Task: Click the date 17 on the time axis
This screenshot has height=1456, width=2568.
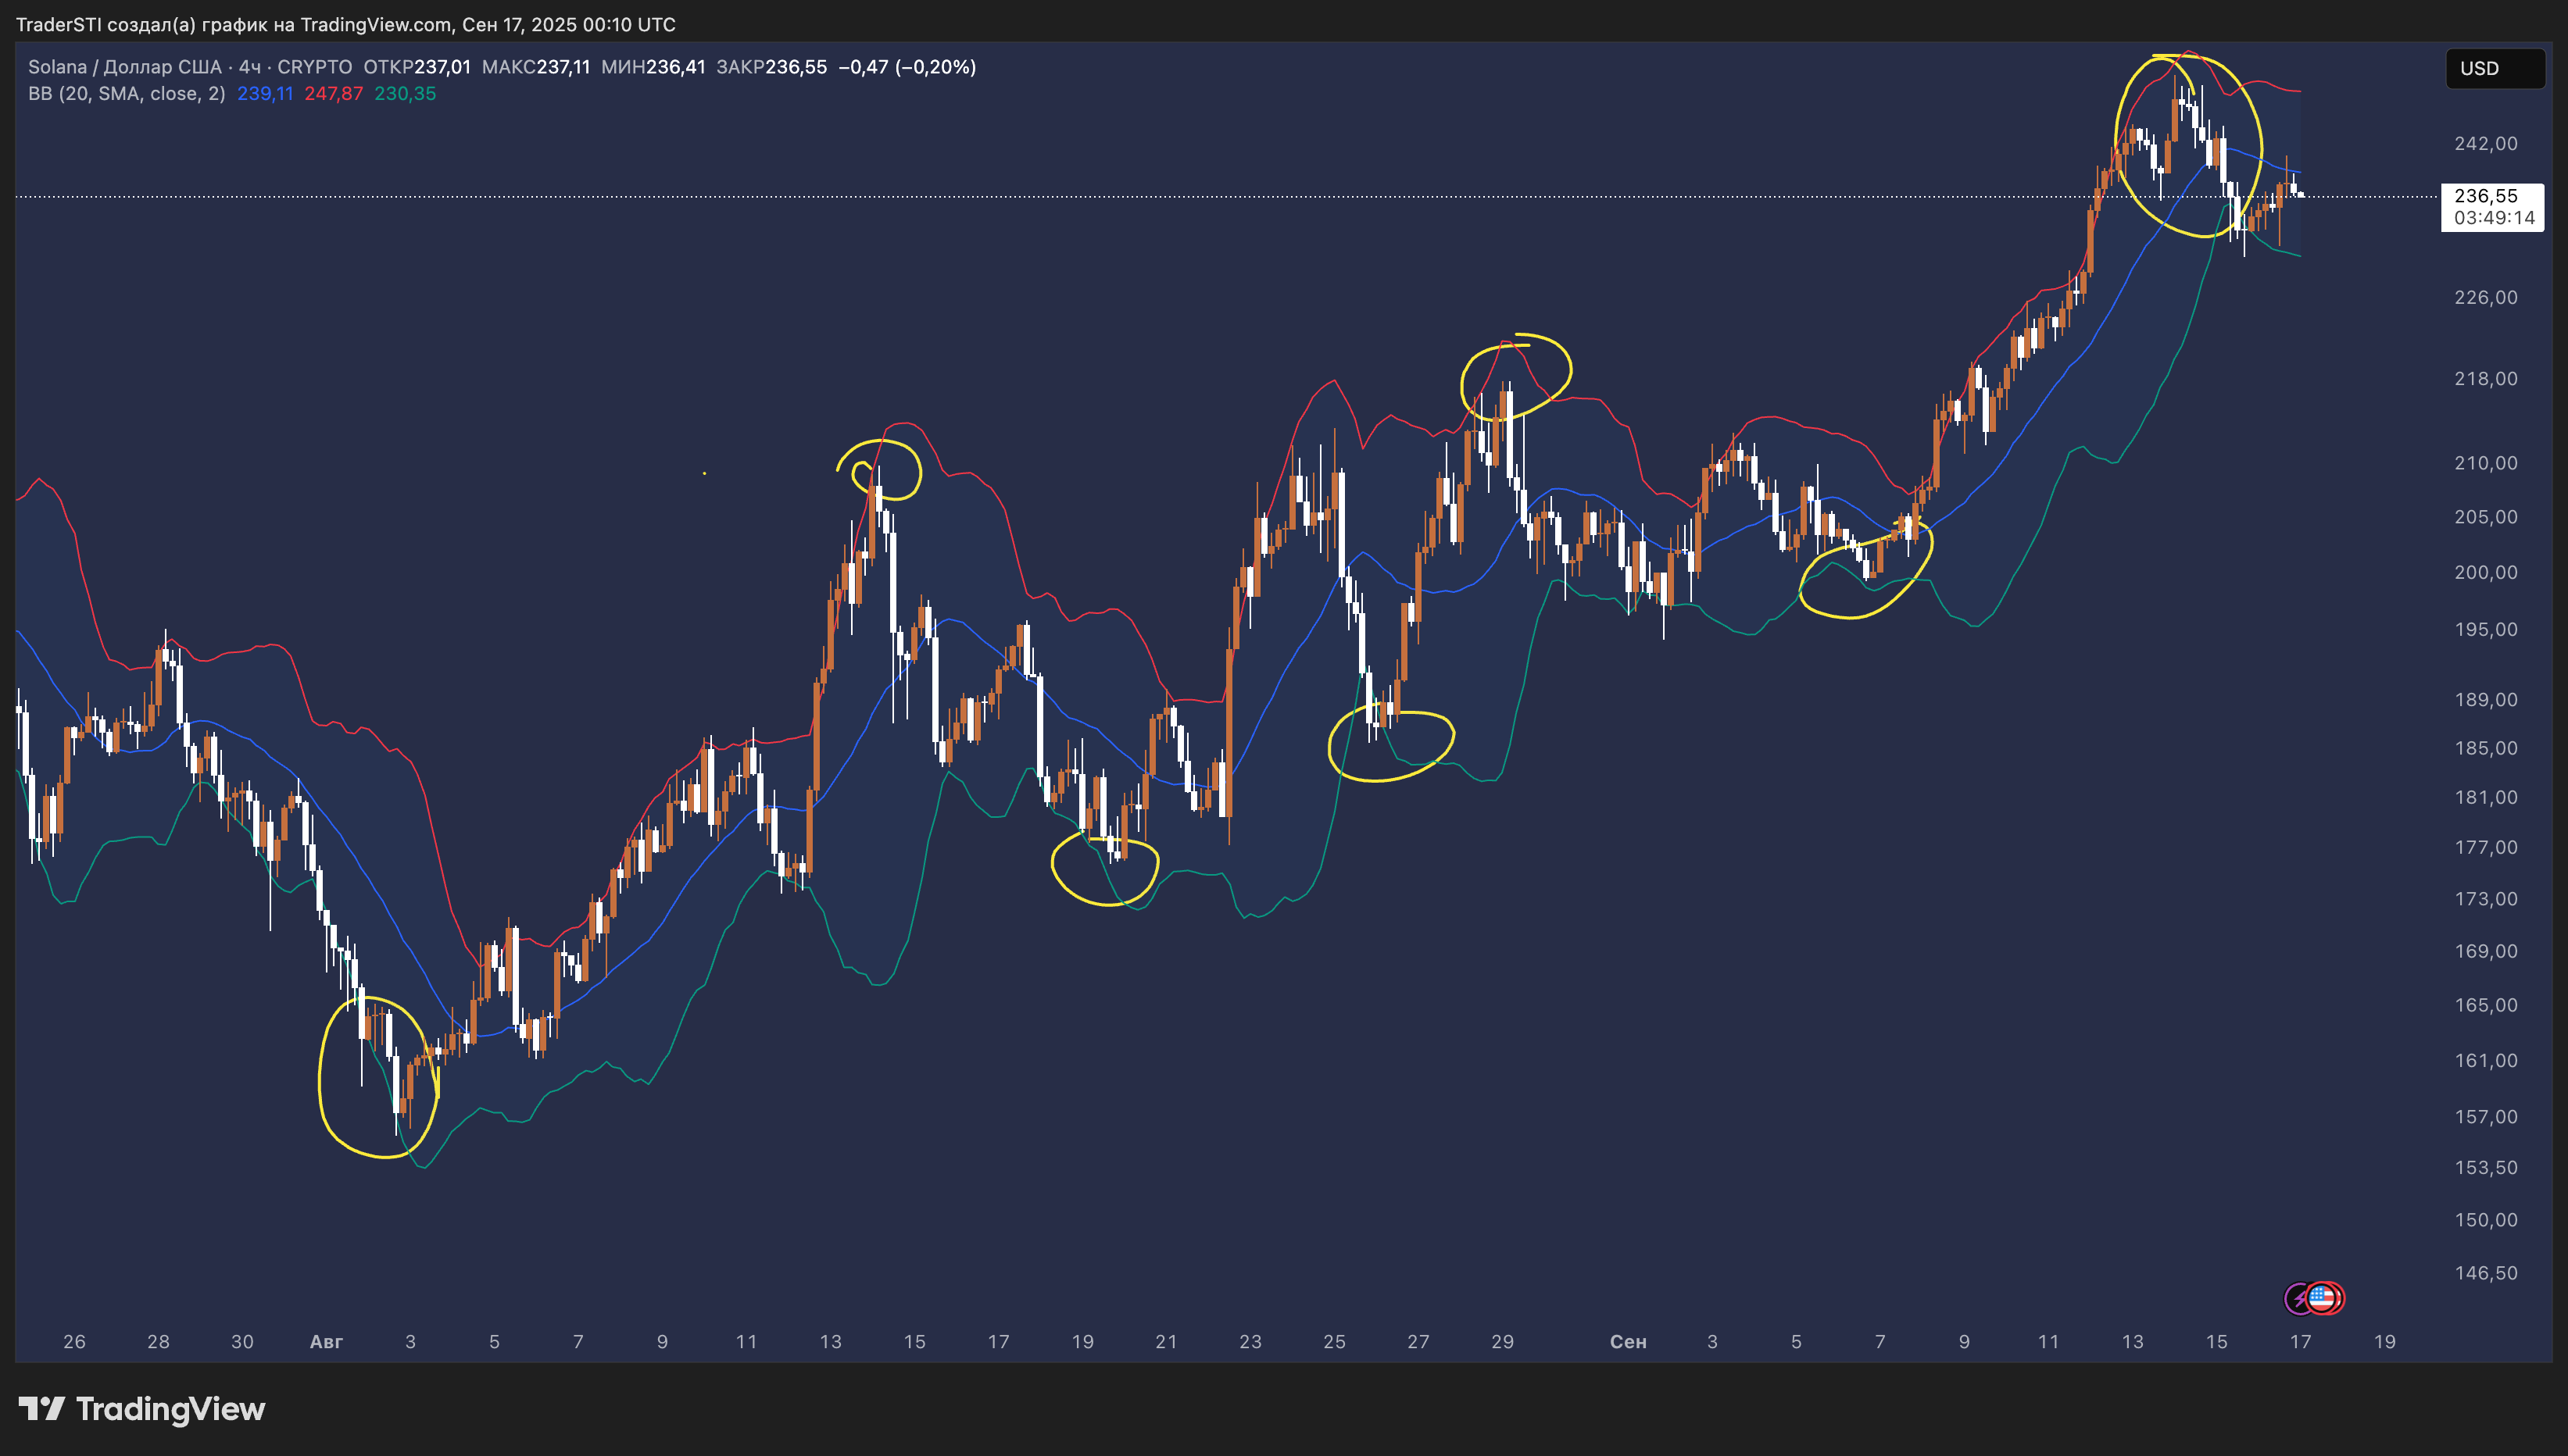Action: pyautogui.click(x=2300, y=1342)
